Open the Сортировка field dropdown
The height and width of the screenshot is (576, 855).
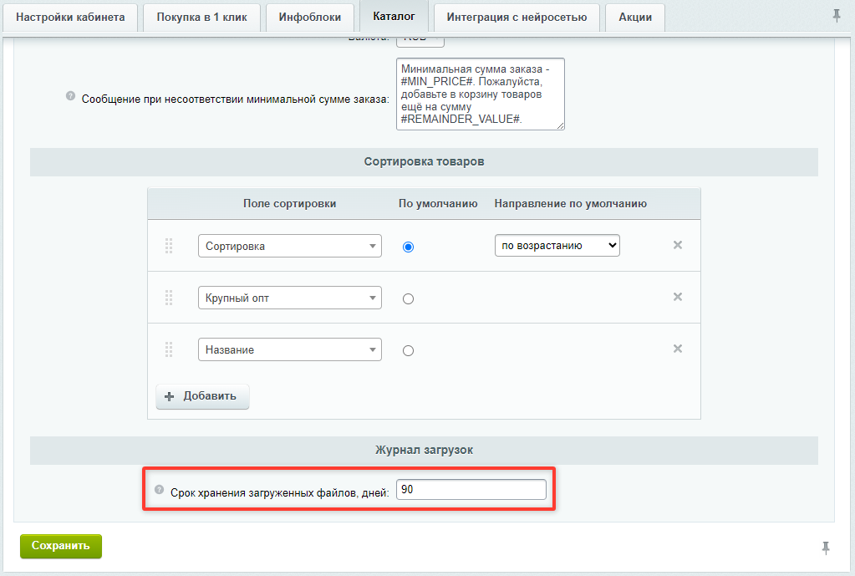(x=289, y=246)
